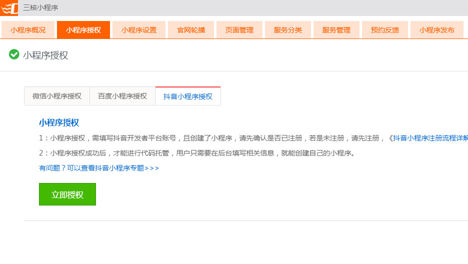The image size is (468, 264).
Task: Select the 小程序授权 navigation tab
Action: tap(83, 30)
